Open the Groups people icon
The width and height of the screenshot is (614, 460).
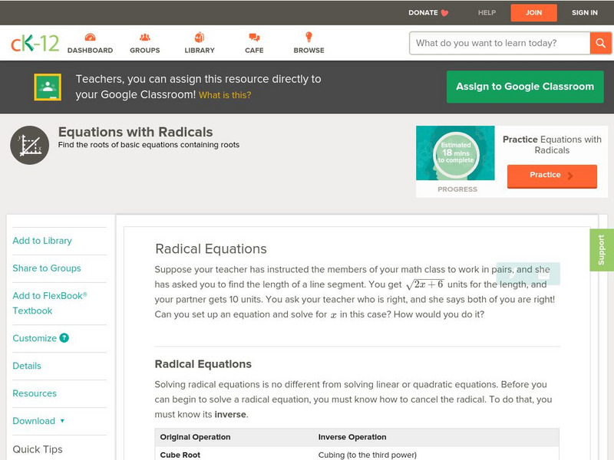[145, 37]
